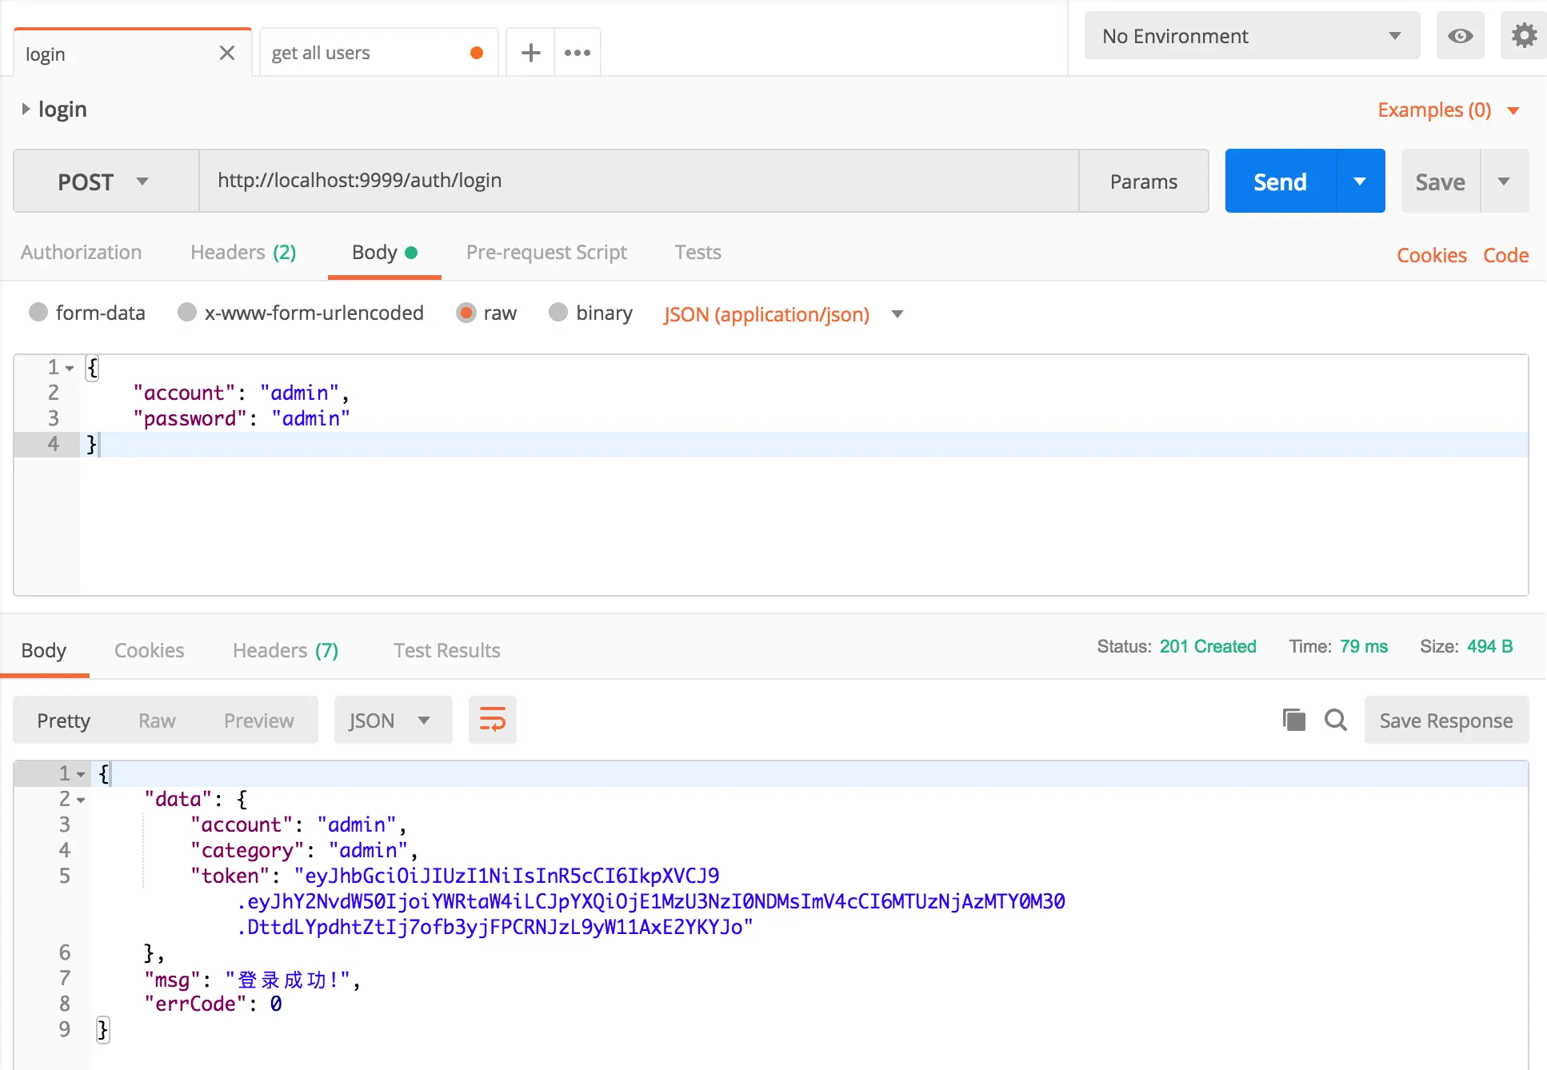Expand the login request description arrow
This screenshot has height=1070, width=1547.
26,109
